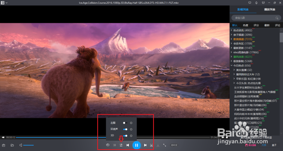This screenshot has width=283, height=151.
Task: Open the feedback message icon in title bar
Action: tap(250, 3)
